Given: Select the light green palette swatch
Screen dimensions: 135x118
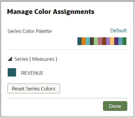Looking at the screenshot, I should point(96,41).
